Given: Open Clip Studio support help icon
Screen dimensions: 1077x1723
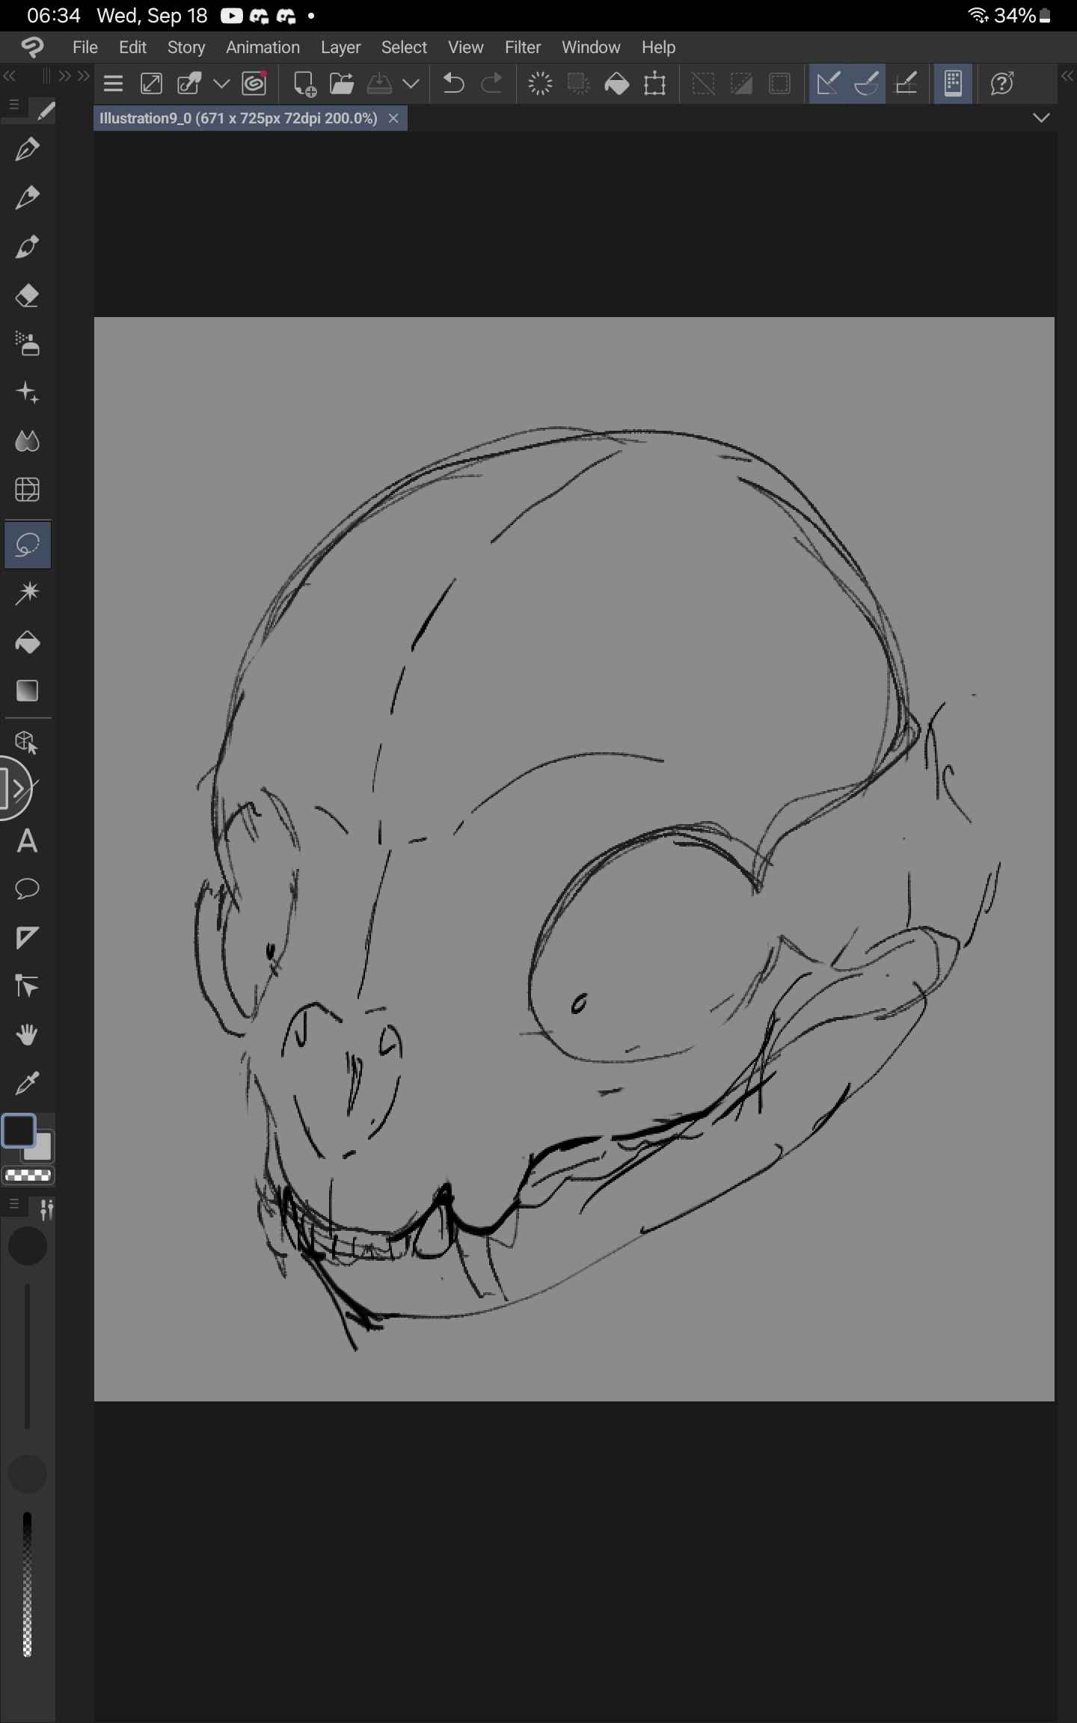Looking at the screenshot, I should (x=1002, y=84).
